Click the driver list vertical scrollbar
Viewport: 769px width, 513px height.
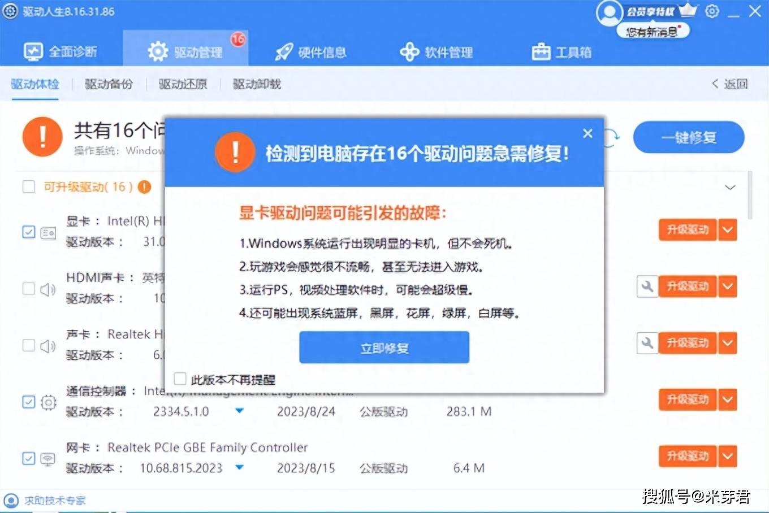point(750,195)
